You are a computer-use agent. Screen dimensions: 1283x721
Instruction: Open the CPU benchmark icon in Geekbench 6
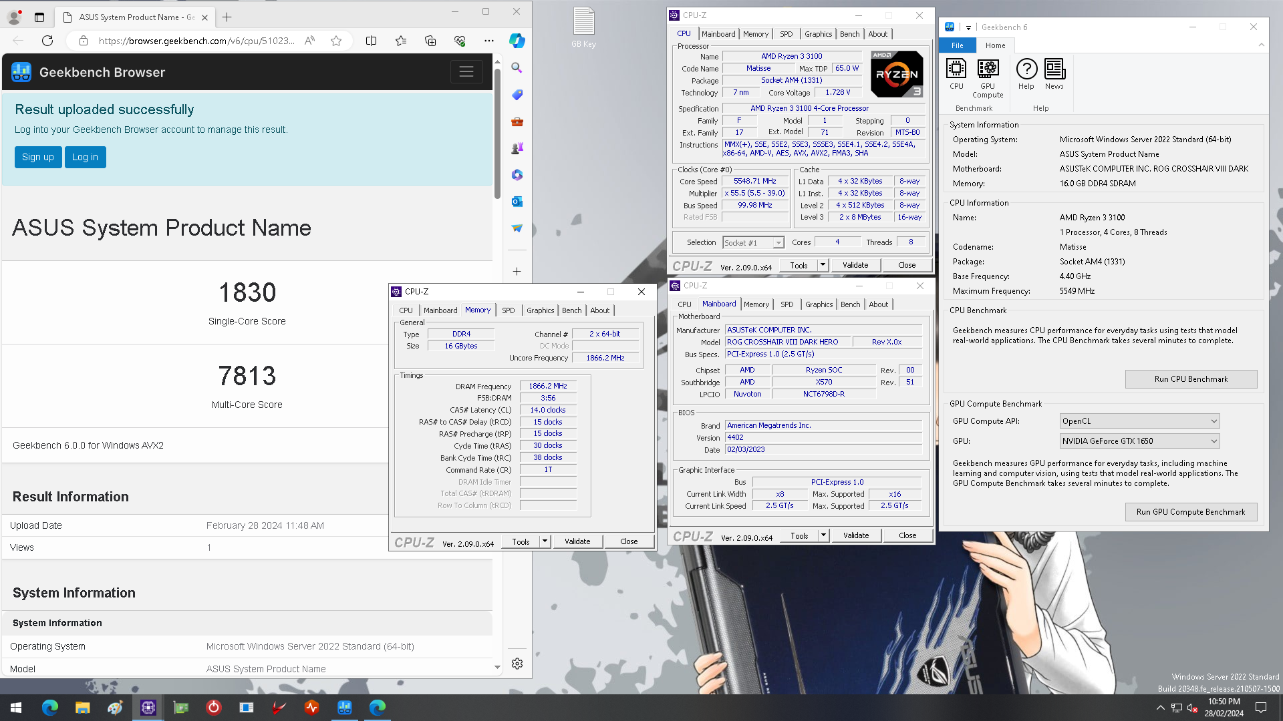(956, 74)
